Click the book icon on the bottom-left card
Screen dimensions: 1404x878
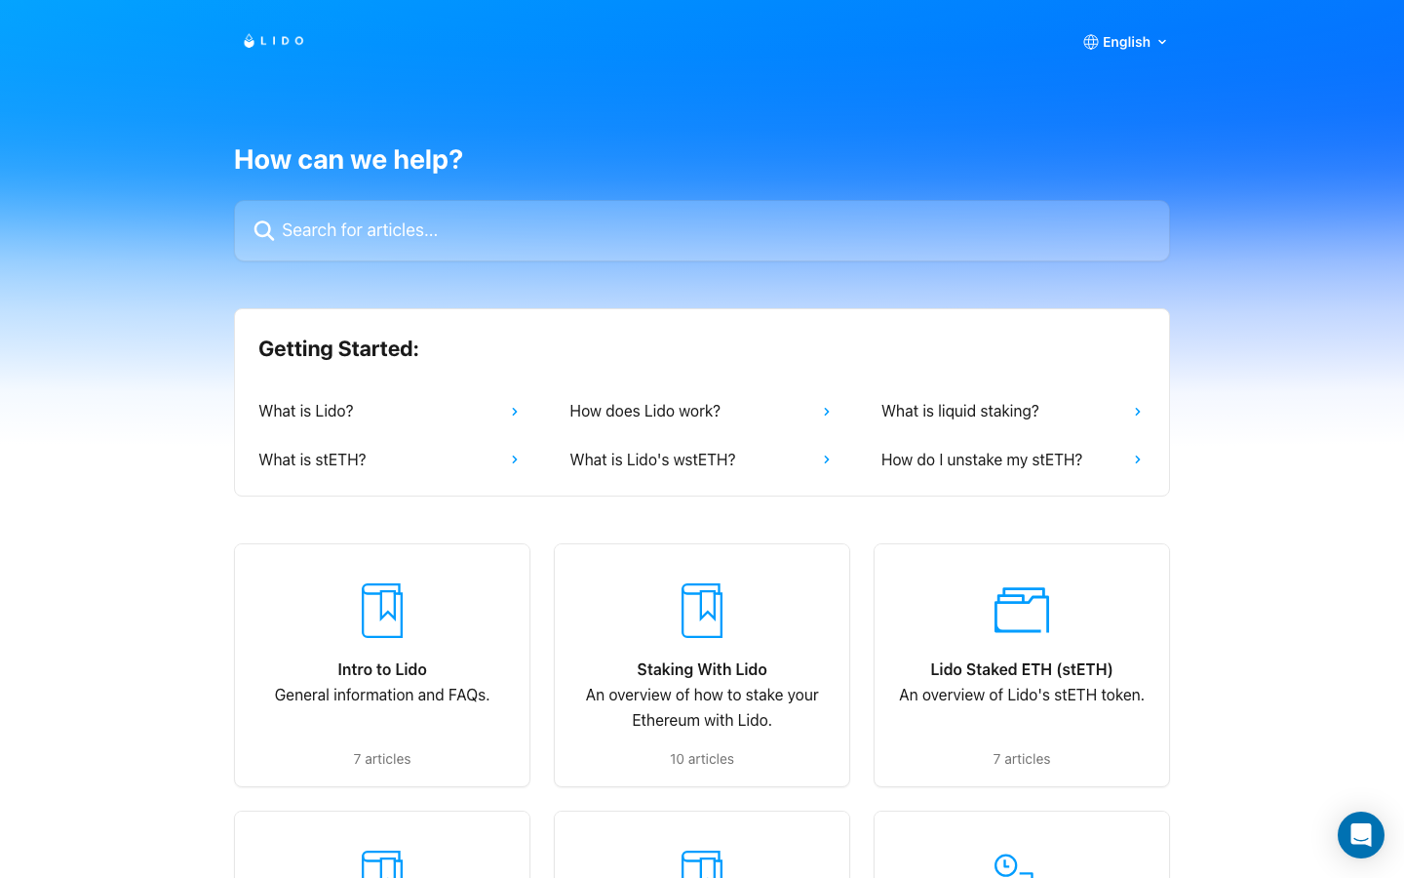click(x=382, y=865)
